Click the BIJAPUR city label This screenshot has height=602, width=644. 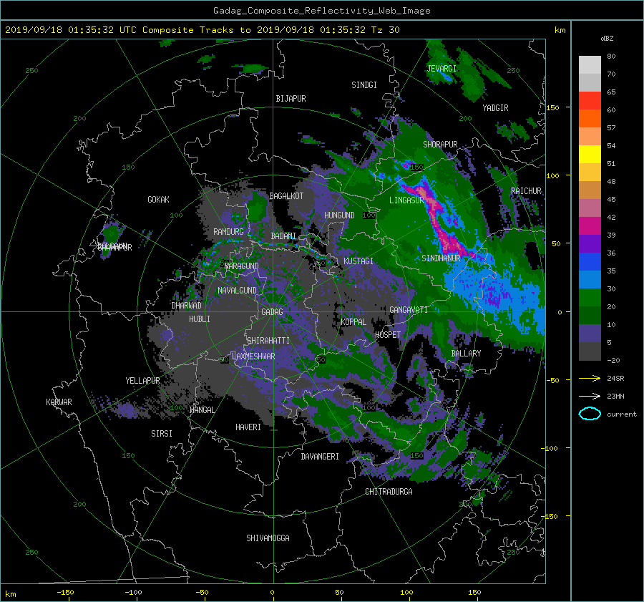(x=291, y=99)
